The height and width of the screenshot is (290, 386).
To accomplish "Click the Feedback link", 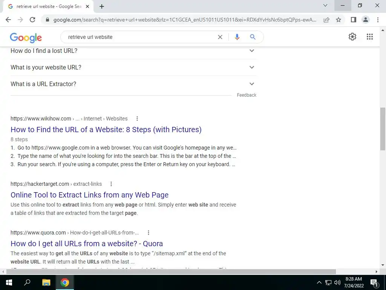I will 247,95.
